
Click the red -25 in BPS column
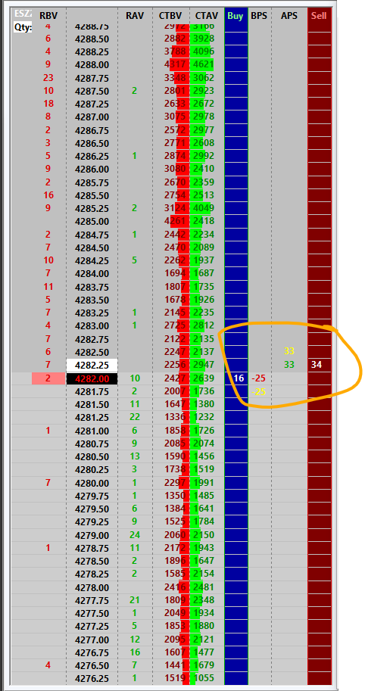click(259, 378)
